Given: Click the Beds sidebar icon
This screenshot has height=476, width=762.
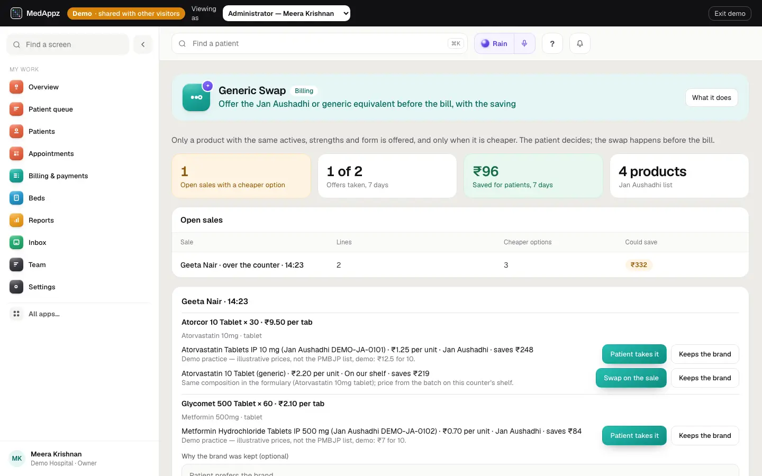Looking at the screenshot, I should 16,198.
